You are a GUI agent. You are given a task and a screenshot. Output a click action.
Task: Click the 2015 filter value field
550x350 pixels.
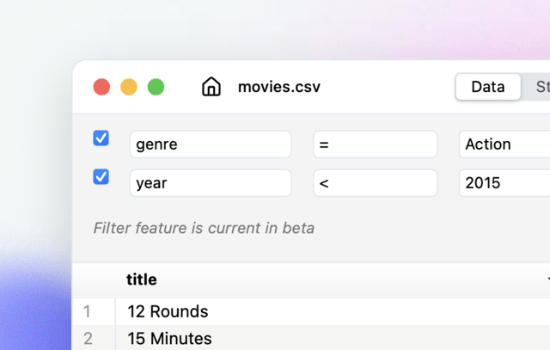coord(504,183)
